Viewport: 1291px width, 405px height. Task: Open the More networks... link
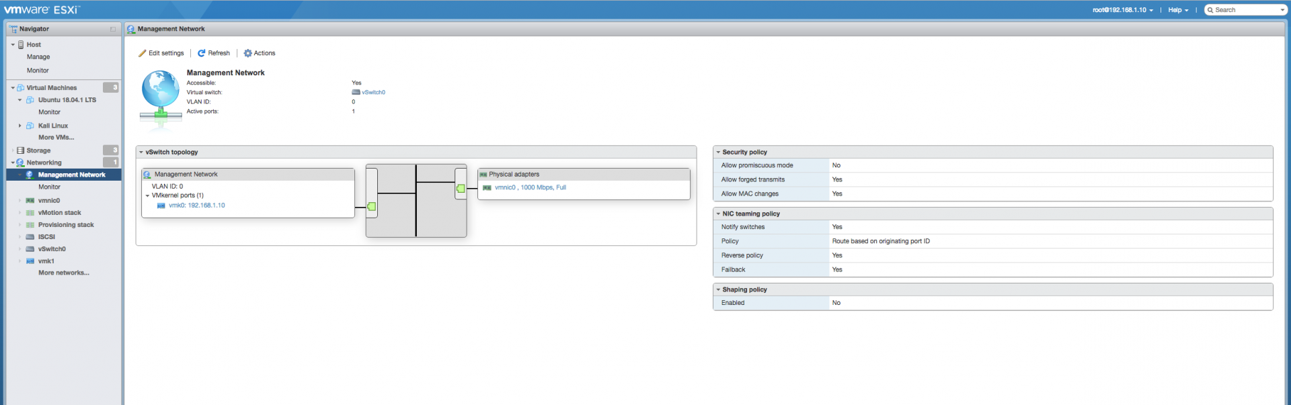coord(64,273)
